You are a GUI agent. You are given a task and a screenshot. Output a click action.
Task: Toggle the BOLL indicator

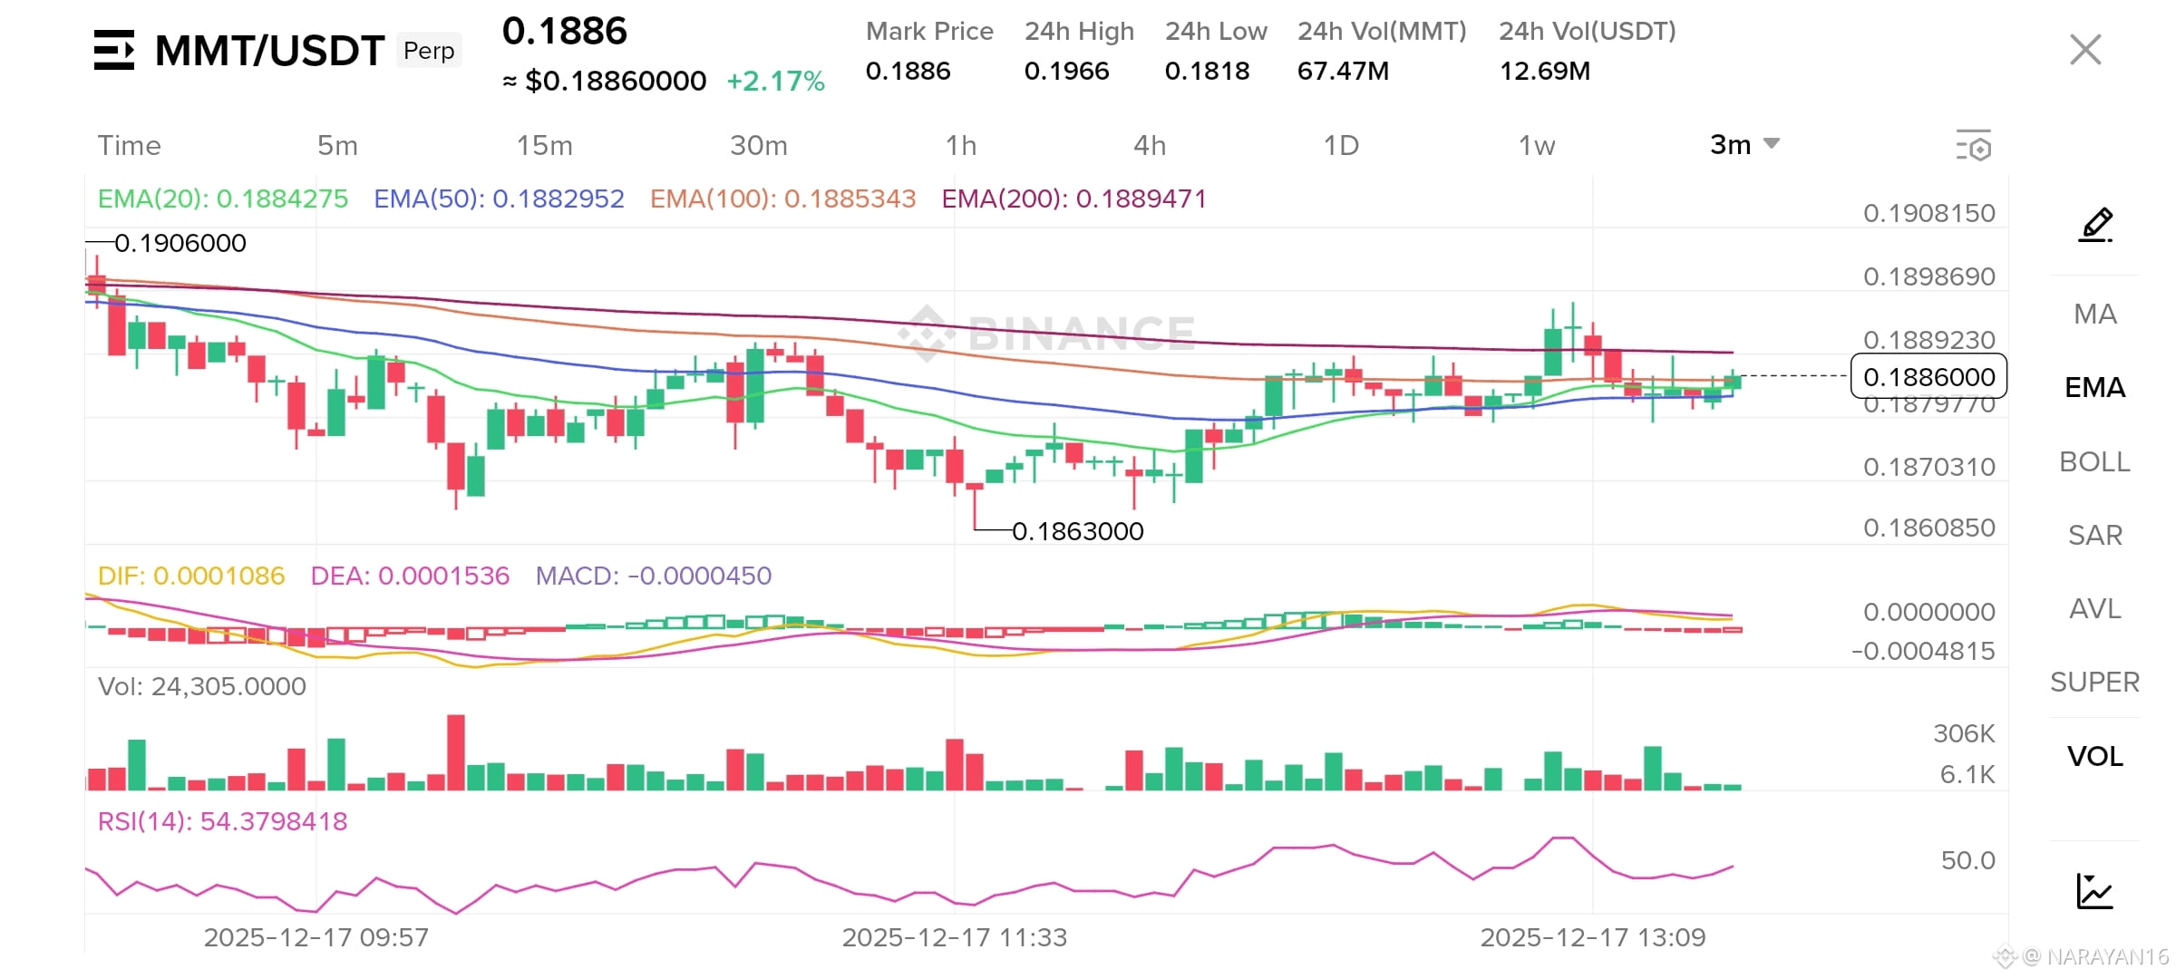2095,461
